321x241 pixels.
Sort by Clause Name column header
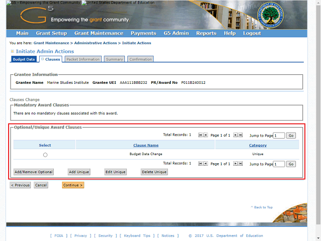(x=146, y=145)
